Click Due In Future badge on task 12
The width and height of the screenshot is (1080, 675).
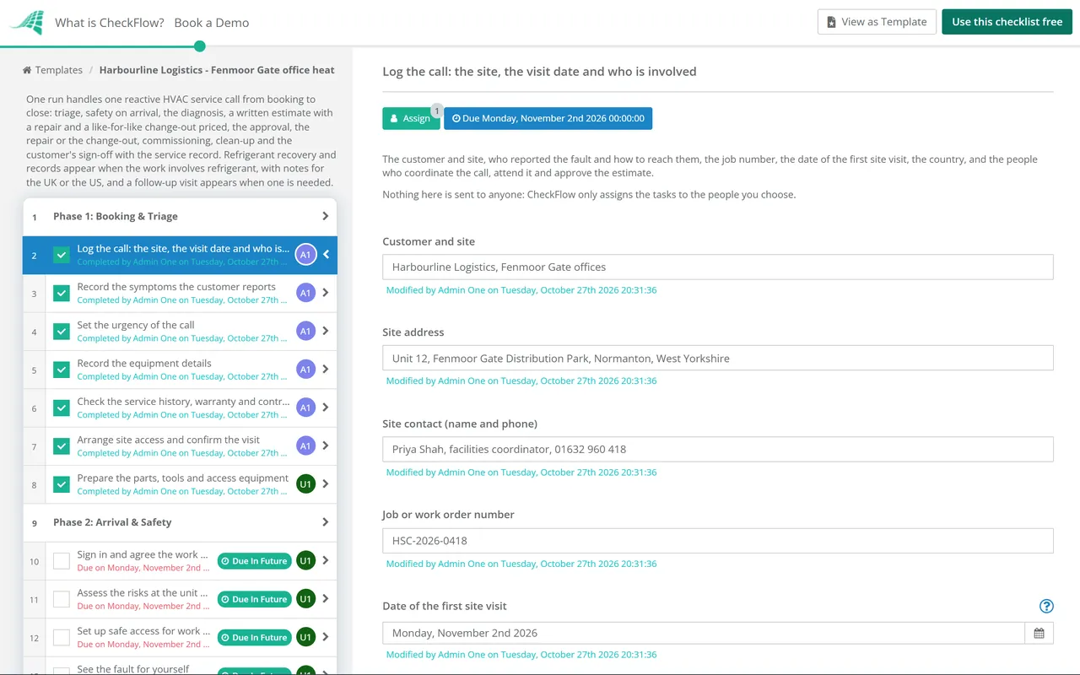pyautogui.click(x=254, y=638)
